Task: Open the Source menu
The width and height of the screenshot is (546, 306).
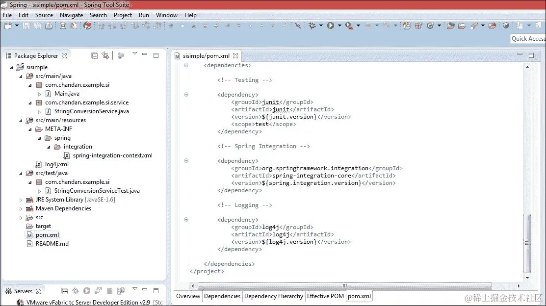Action: 44,15
